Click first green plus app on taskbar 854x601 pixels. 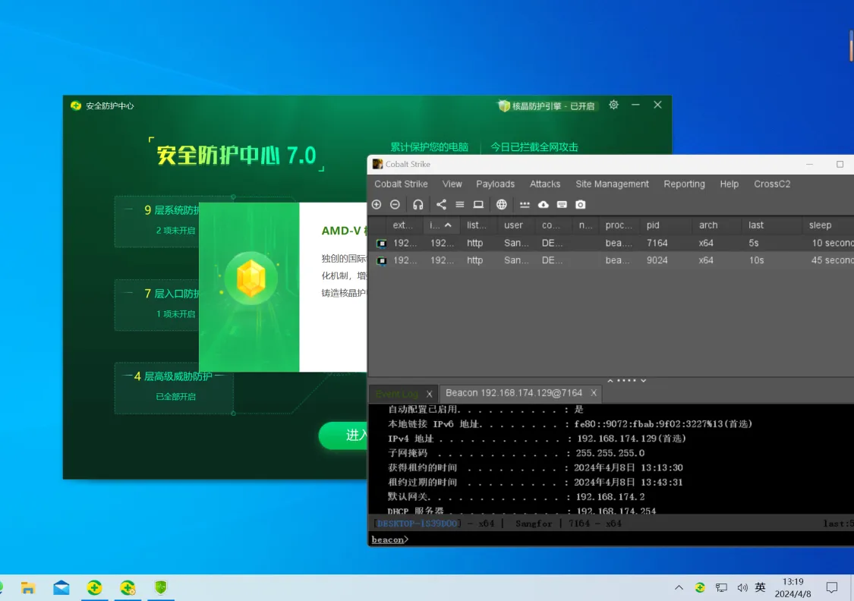point(94,587)
